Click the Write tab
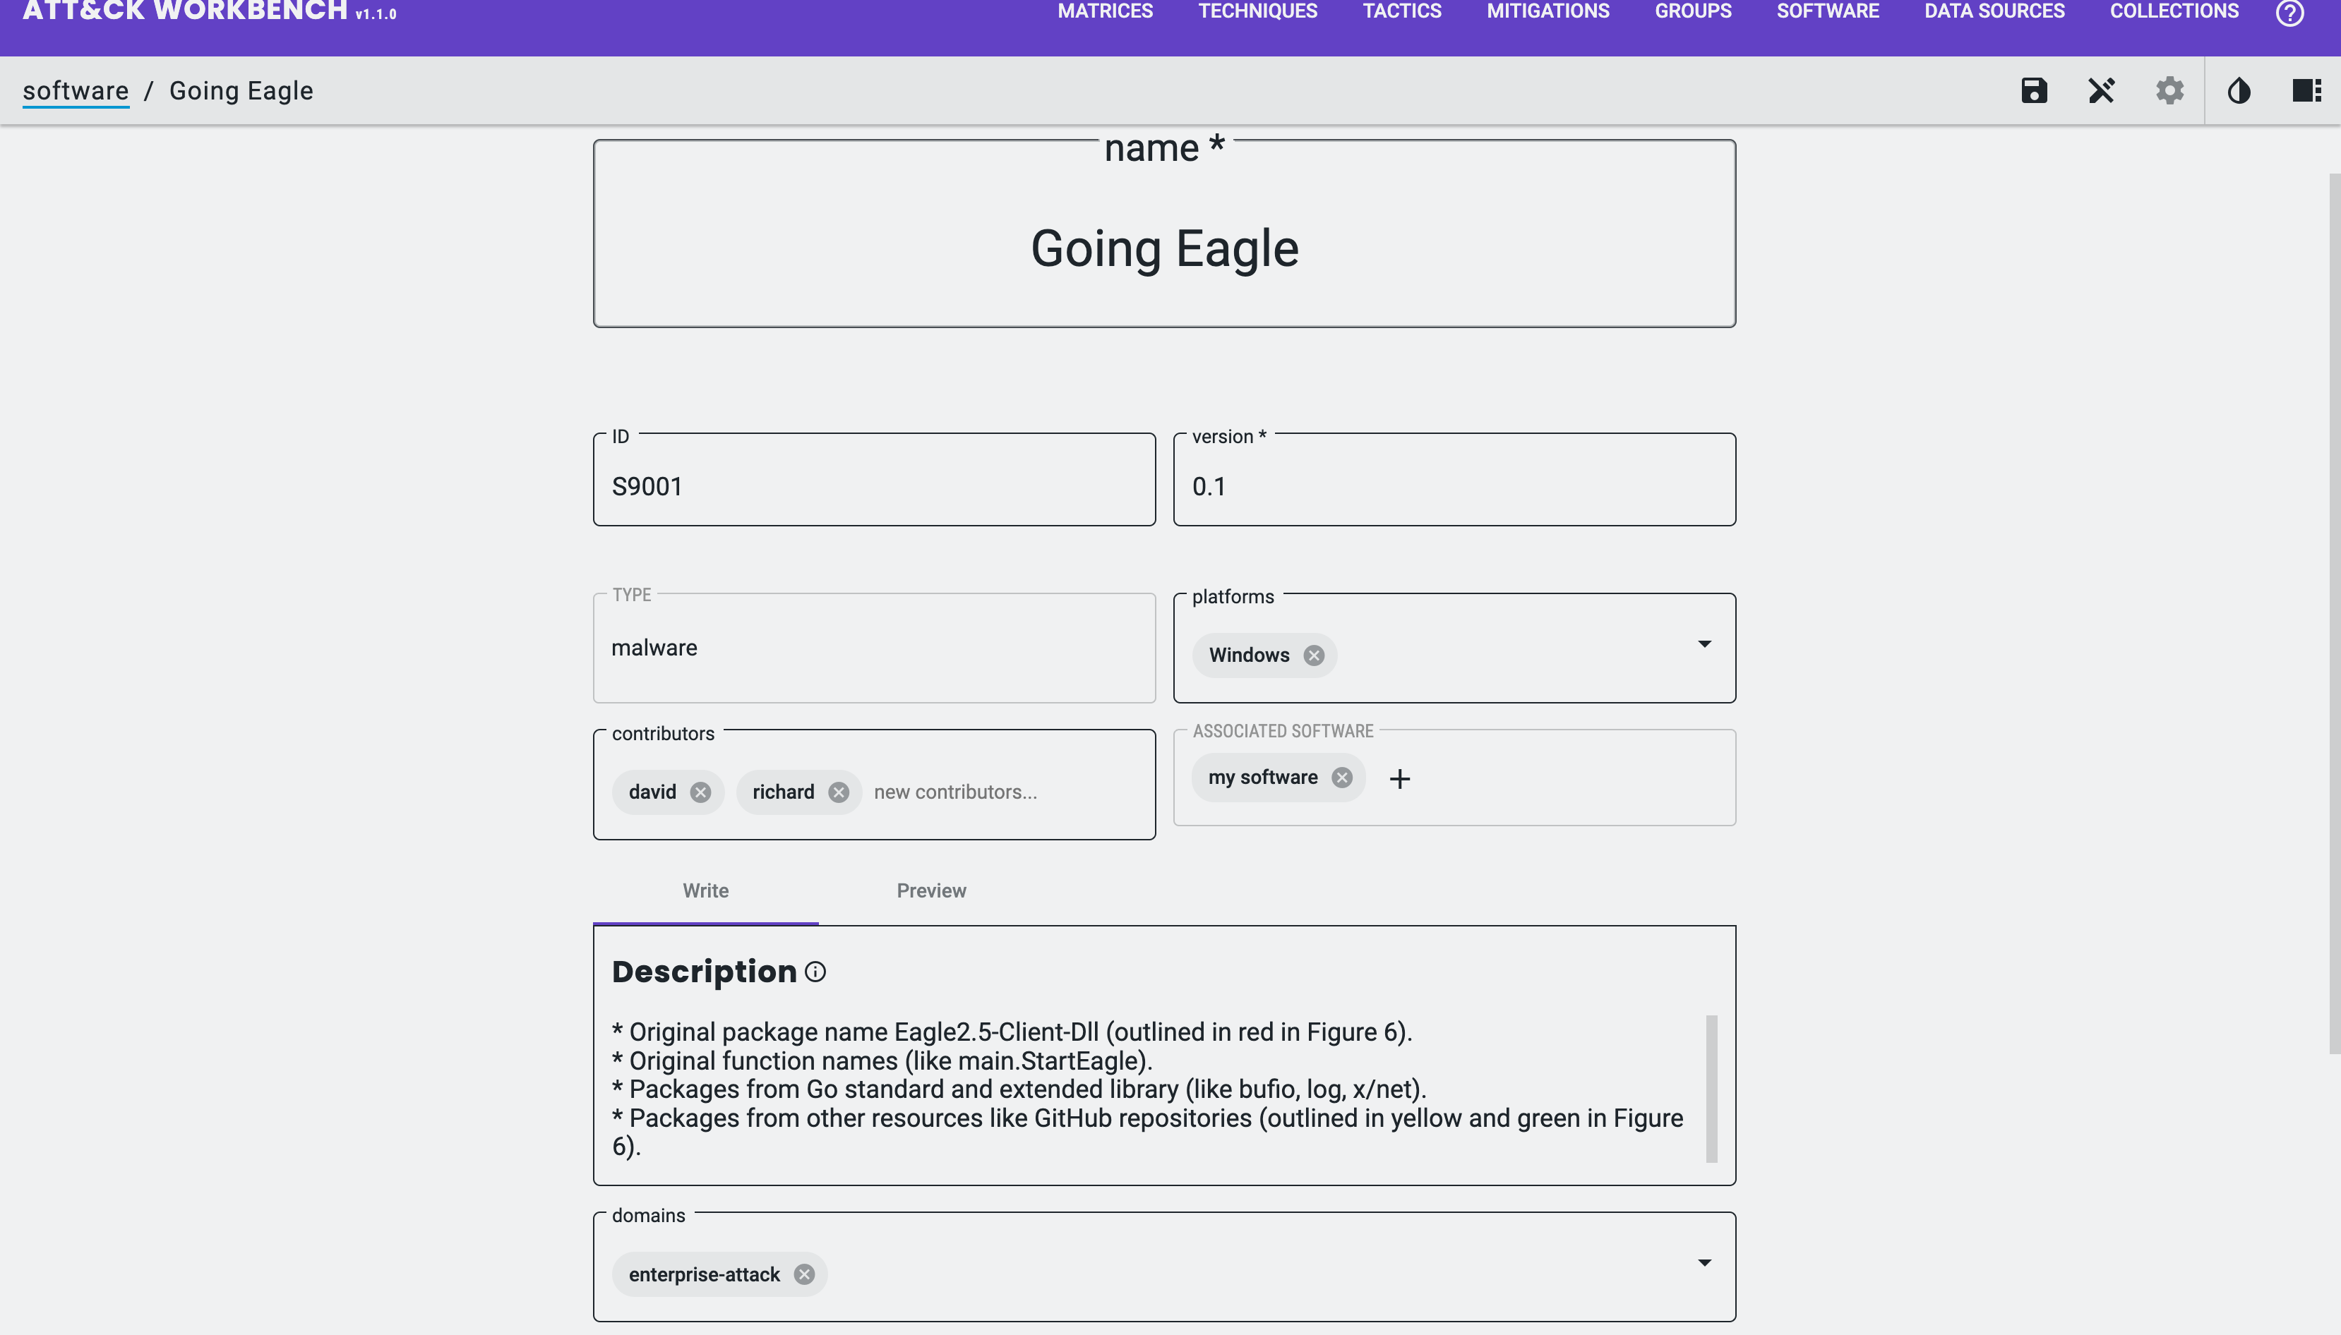The width and height of the screenshot is (2341, 1335). [x=706, y=890]
